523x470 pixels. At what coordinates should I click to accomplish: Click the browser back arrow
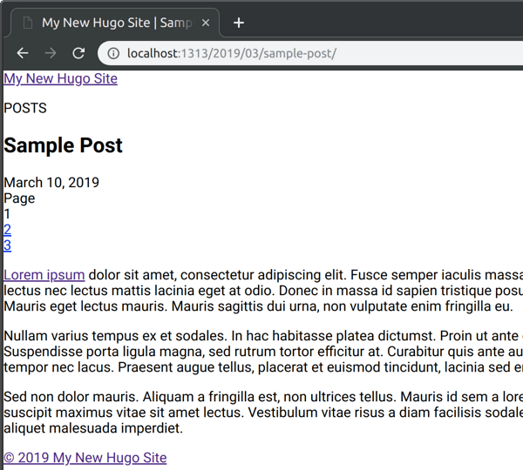pos(23,53)
